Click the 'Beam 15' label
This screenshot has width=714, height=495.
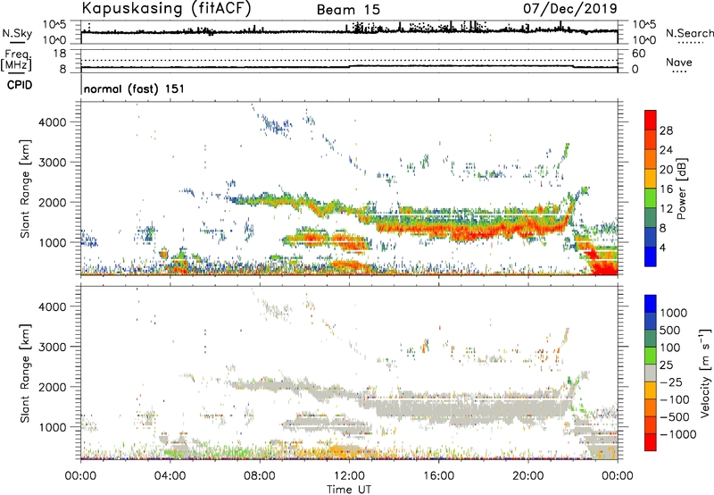(348, 10)
